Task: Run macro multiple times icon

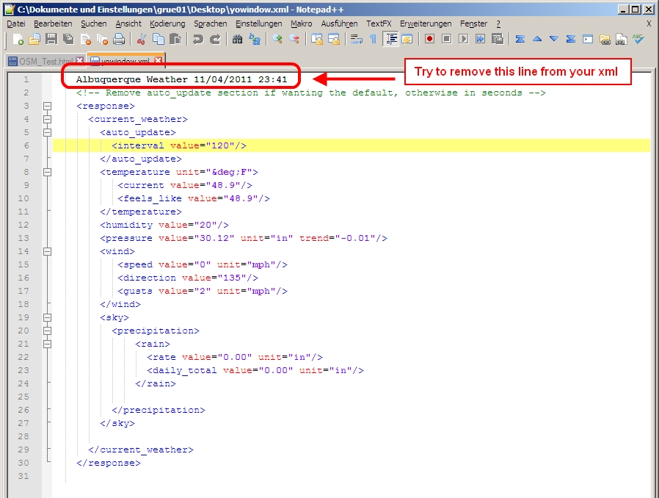Action: click(x=480, y=39)
